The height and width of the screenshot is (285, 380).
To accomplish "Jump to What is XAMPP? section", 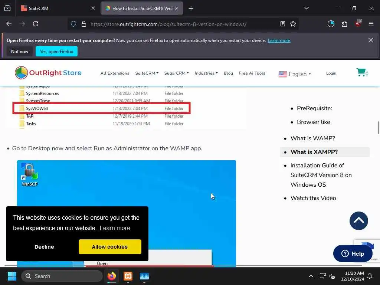I will (314, 152).
